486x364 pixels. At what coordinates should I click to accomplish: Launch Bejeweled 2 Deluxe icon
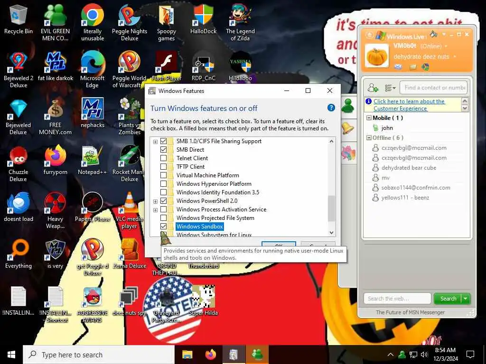(x=19, y=69)
